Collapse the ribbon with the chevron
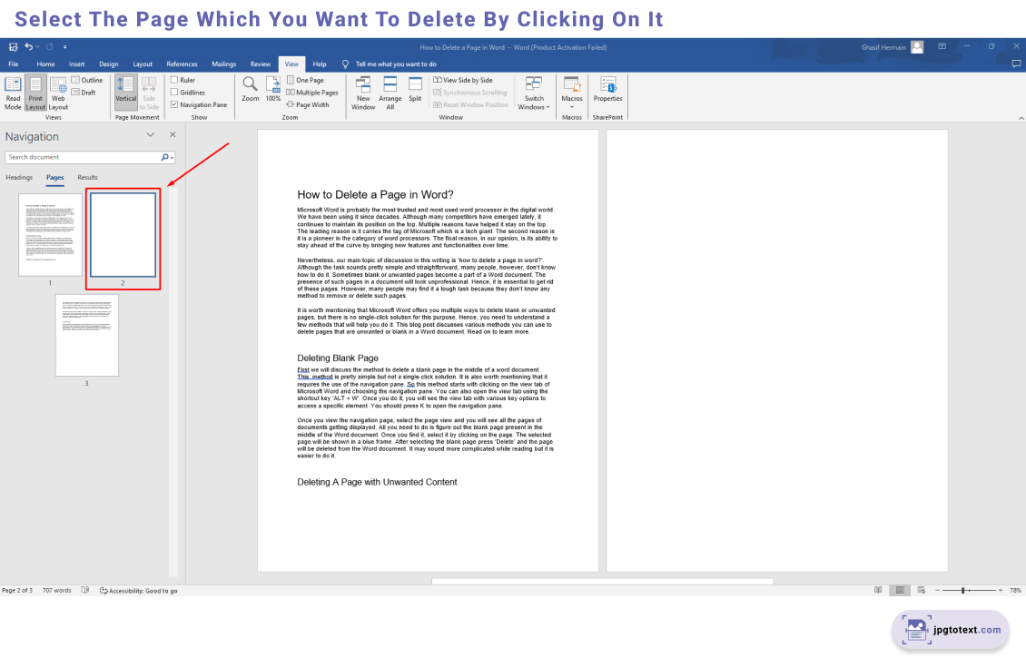This screenshot has width=1026, height=658. pos(1021,118)
